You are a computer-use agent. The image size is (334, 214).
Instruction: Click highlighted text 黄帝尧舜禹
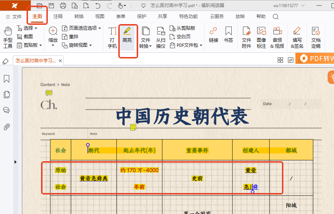click(94, 179)
